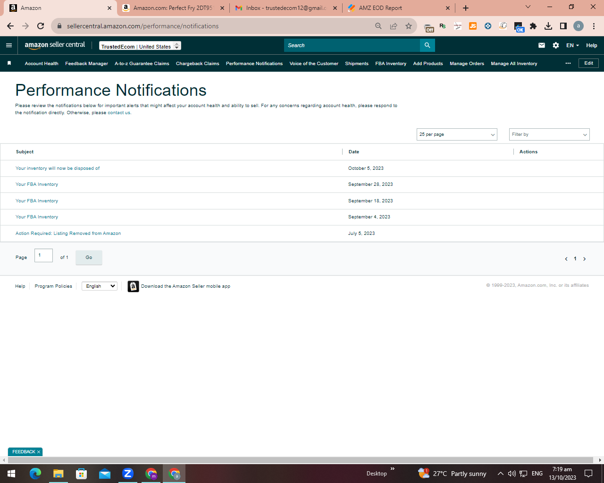Open the Help link in header
The image size is (604, 483).
[x=591, y=45]
